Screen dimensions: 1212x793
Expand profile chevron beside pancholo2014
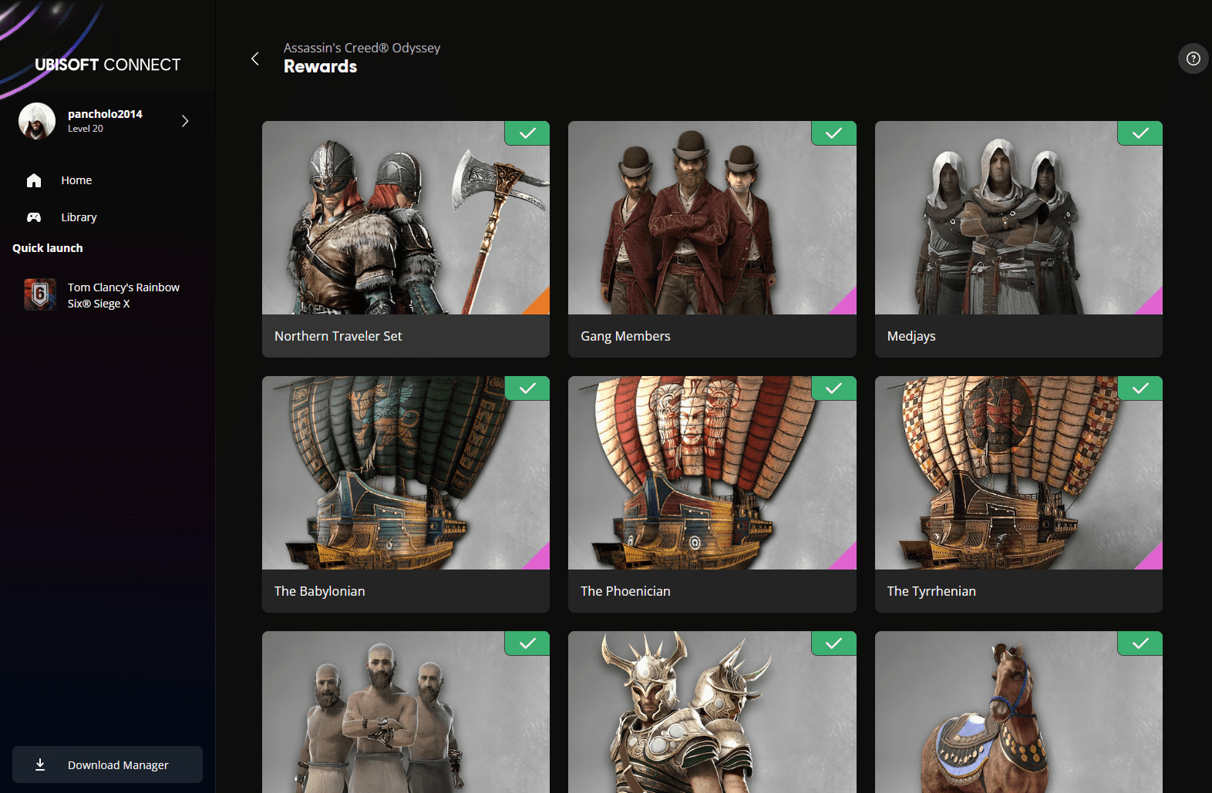coord(185,121)
